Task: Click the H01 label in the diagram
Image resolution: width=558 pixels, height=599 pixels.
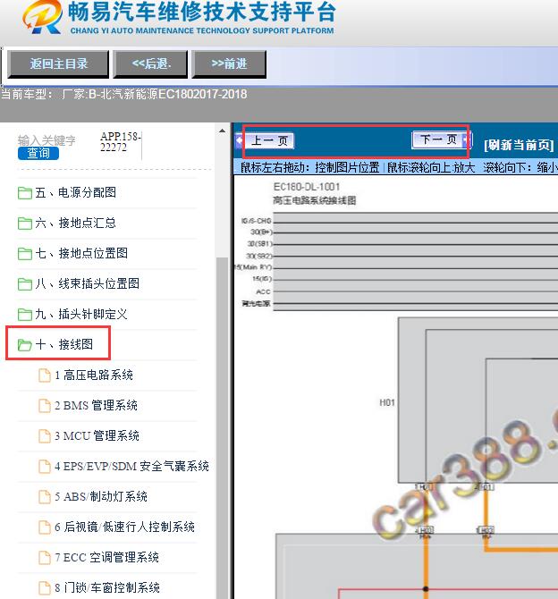Action: [x=387, y=402]
